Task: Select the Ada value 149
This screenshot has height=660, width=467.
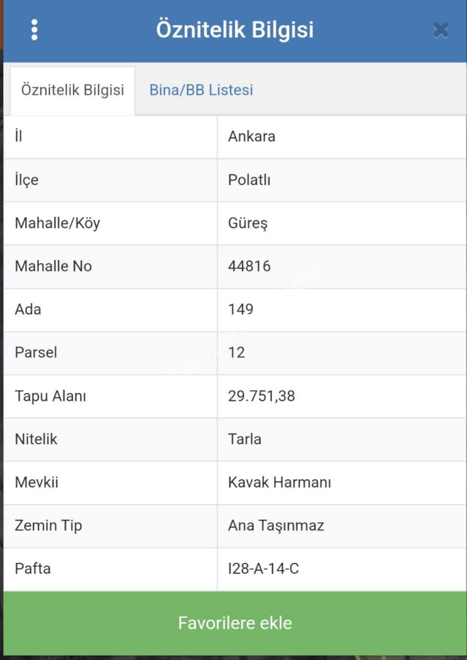Action: click(x=240, y=309)
